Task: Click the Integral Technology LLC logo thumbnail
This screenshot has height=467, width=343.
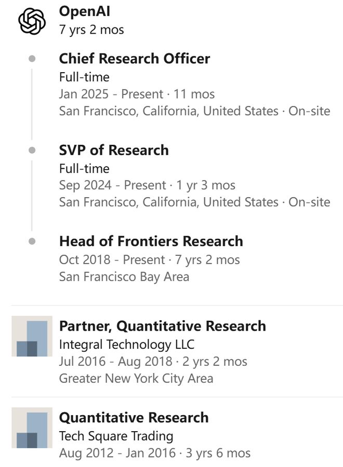Action: [x=32, y=336]
